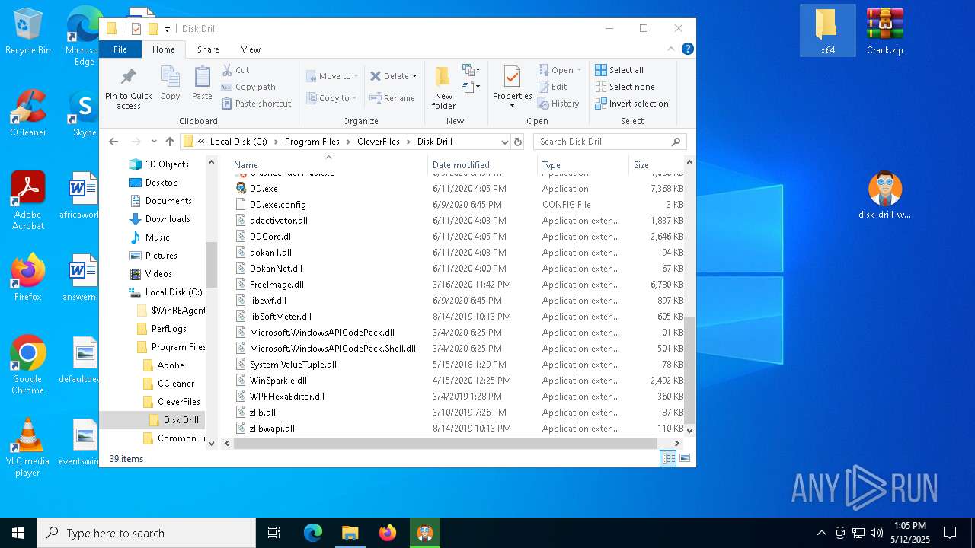This screenshot has width=975, height=548.
Task: Click Select none
Action: tap(625, 87)
